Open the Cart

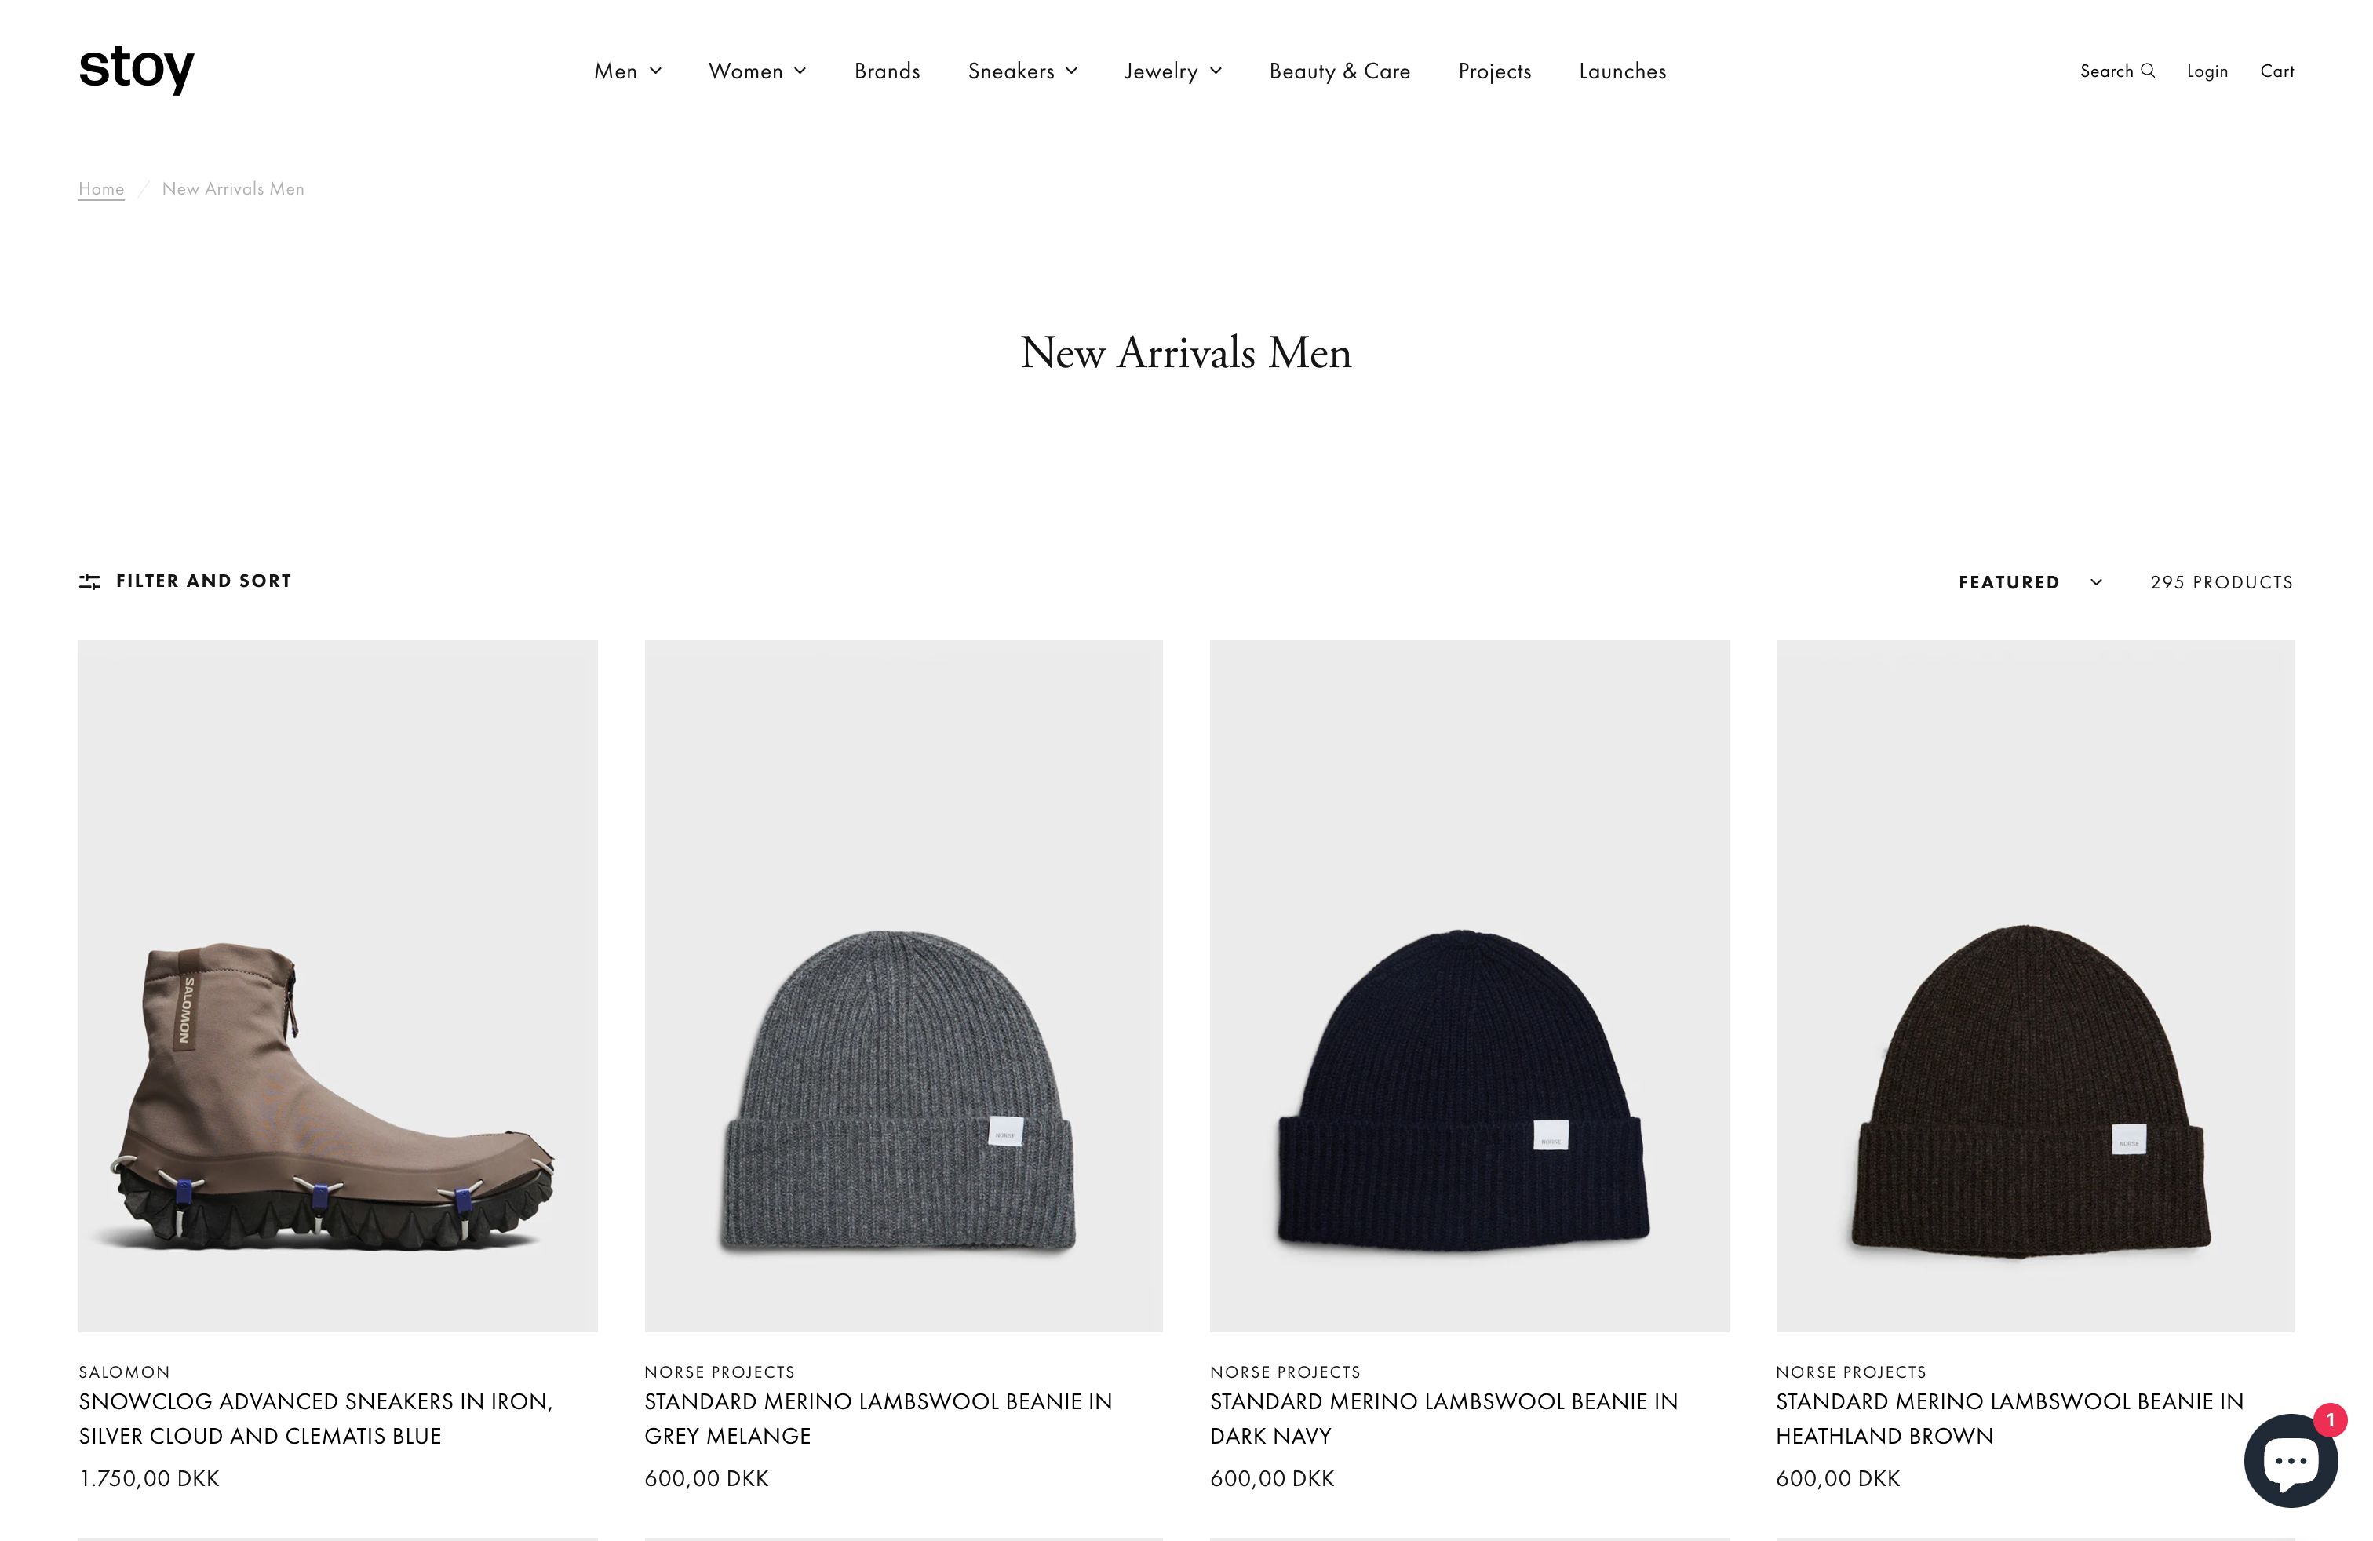pyautogui.click(x=2276, y=71)
